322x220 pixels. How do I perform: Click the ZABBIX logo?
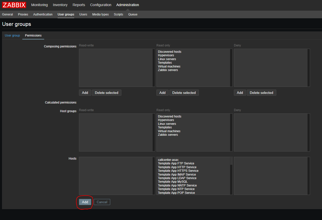click(x=14, y=5)
